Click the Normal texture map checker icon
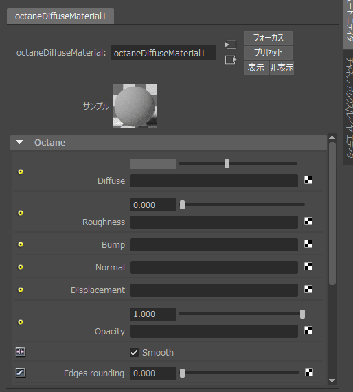The height and width of the screenshot is (392, 353). pyautogui.click(x=308, y=267)
